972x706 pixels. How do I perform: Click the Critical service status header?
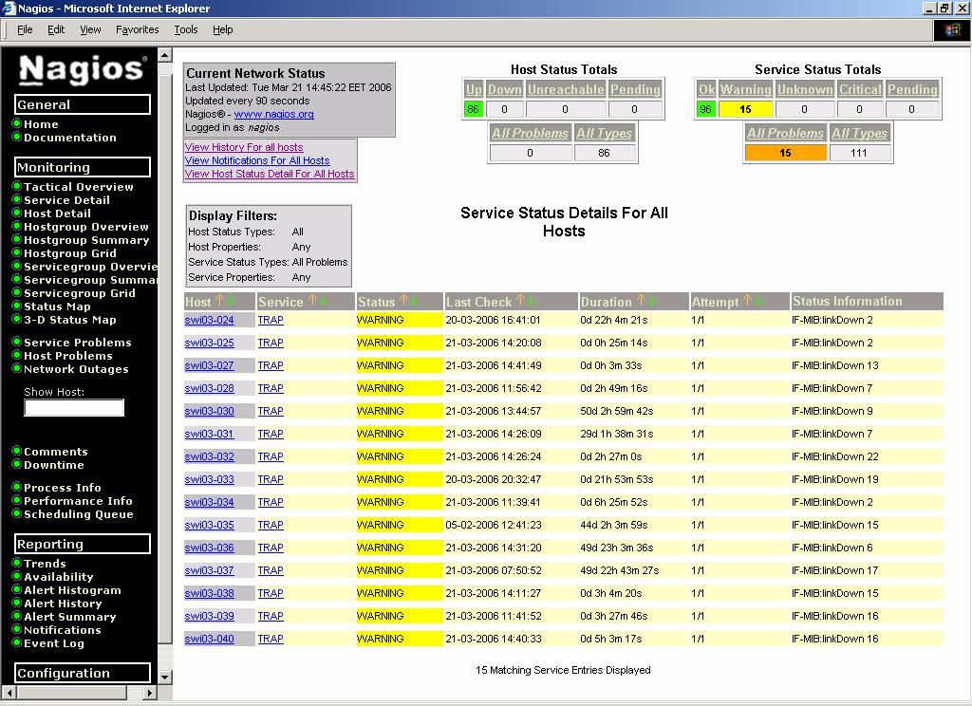point(860,89)
